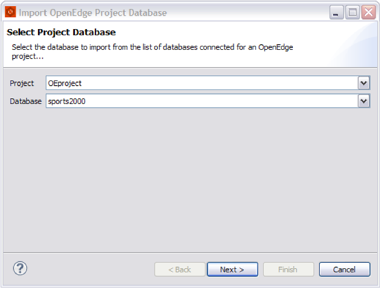Image resolution: width=380 pixels, height=289 pixels.
Task: Maximize the import dialog window
Action: pyautogui.click(x=352, y=12)
